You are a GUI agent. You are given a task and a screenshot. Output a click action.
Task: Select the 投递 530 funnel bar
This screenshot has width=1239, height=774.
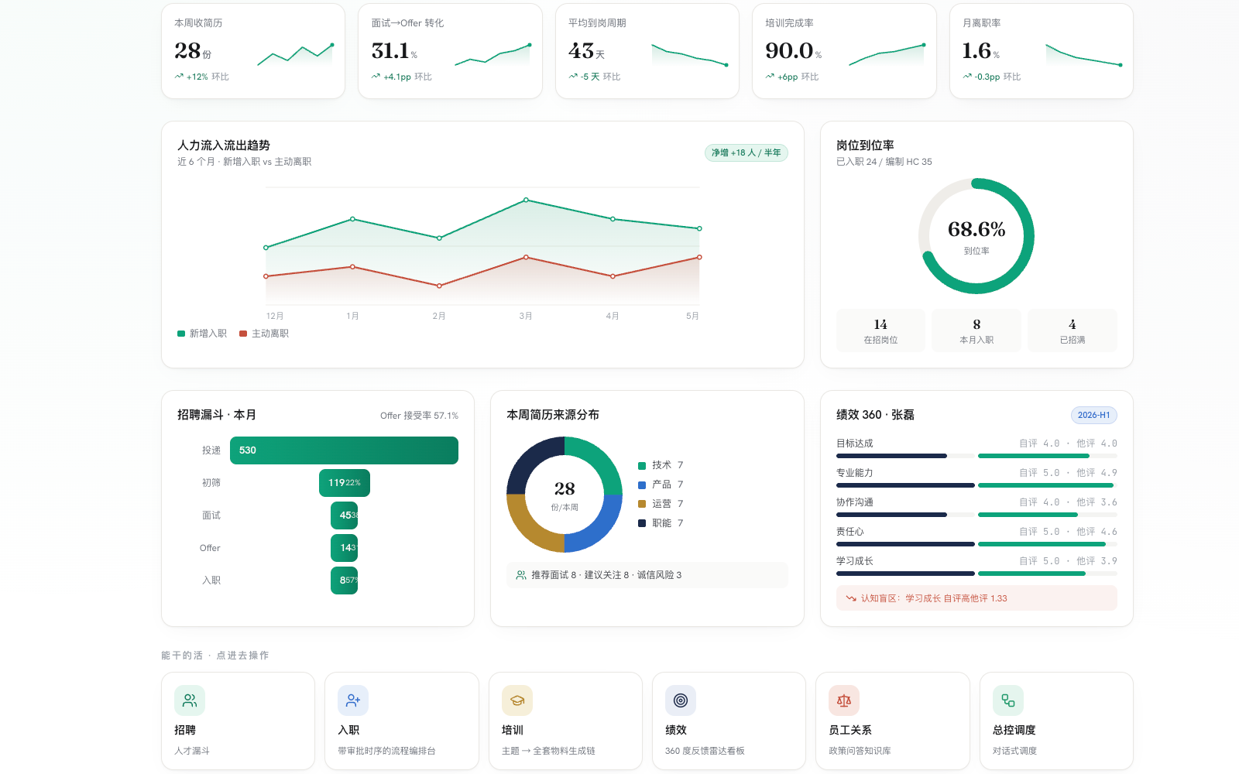[x=344, y=450]
